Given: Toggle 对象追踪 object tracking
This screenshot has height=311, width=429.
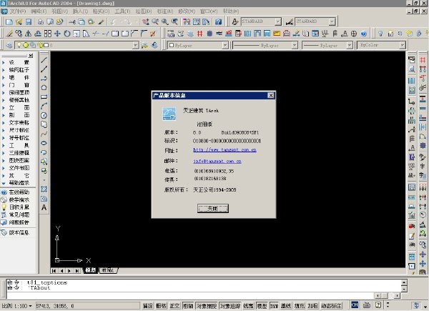Looking at the screenshot, I should click(230, 305).
